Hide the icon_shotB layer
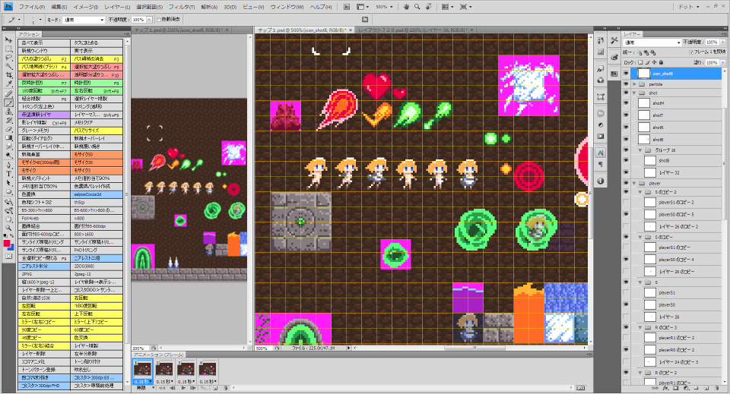The image size is (730, 394). click(626, 74)
